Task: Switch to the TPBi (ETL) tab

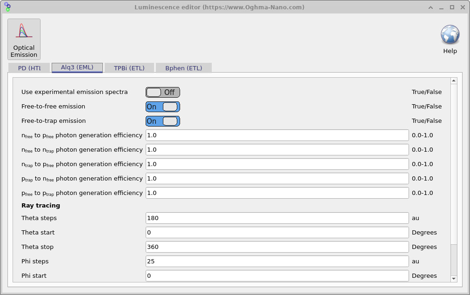Action: (129, 67)
